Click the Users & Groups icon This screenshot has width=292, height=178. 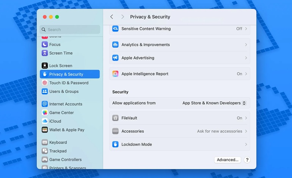point(45,91)
